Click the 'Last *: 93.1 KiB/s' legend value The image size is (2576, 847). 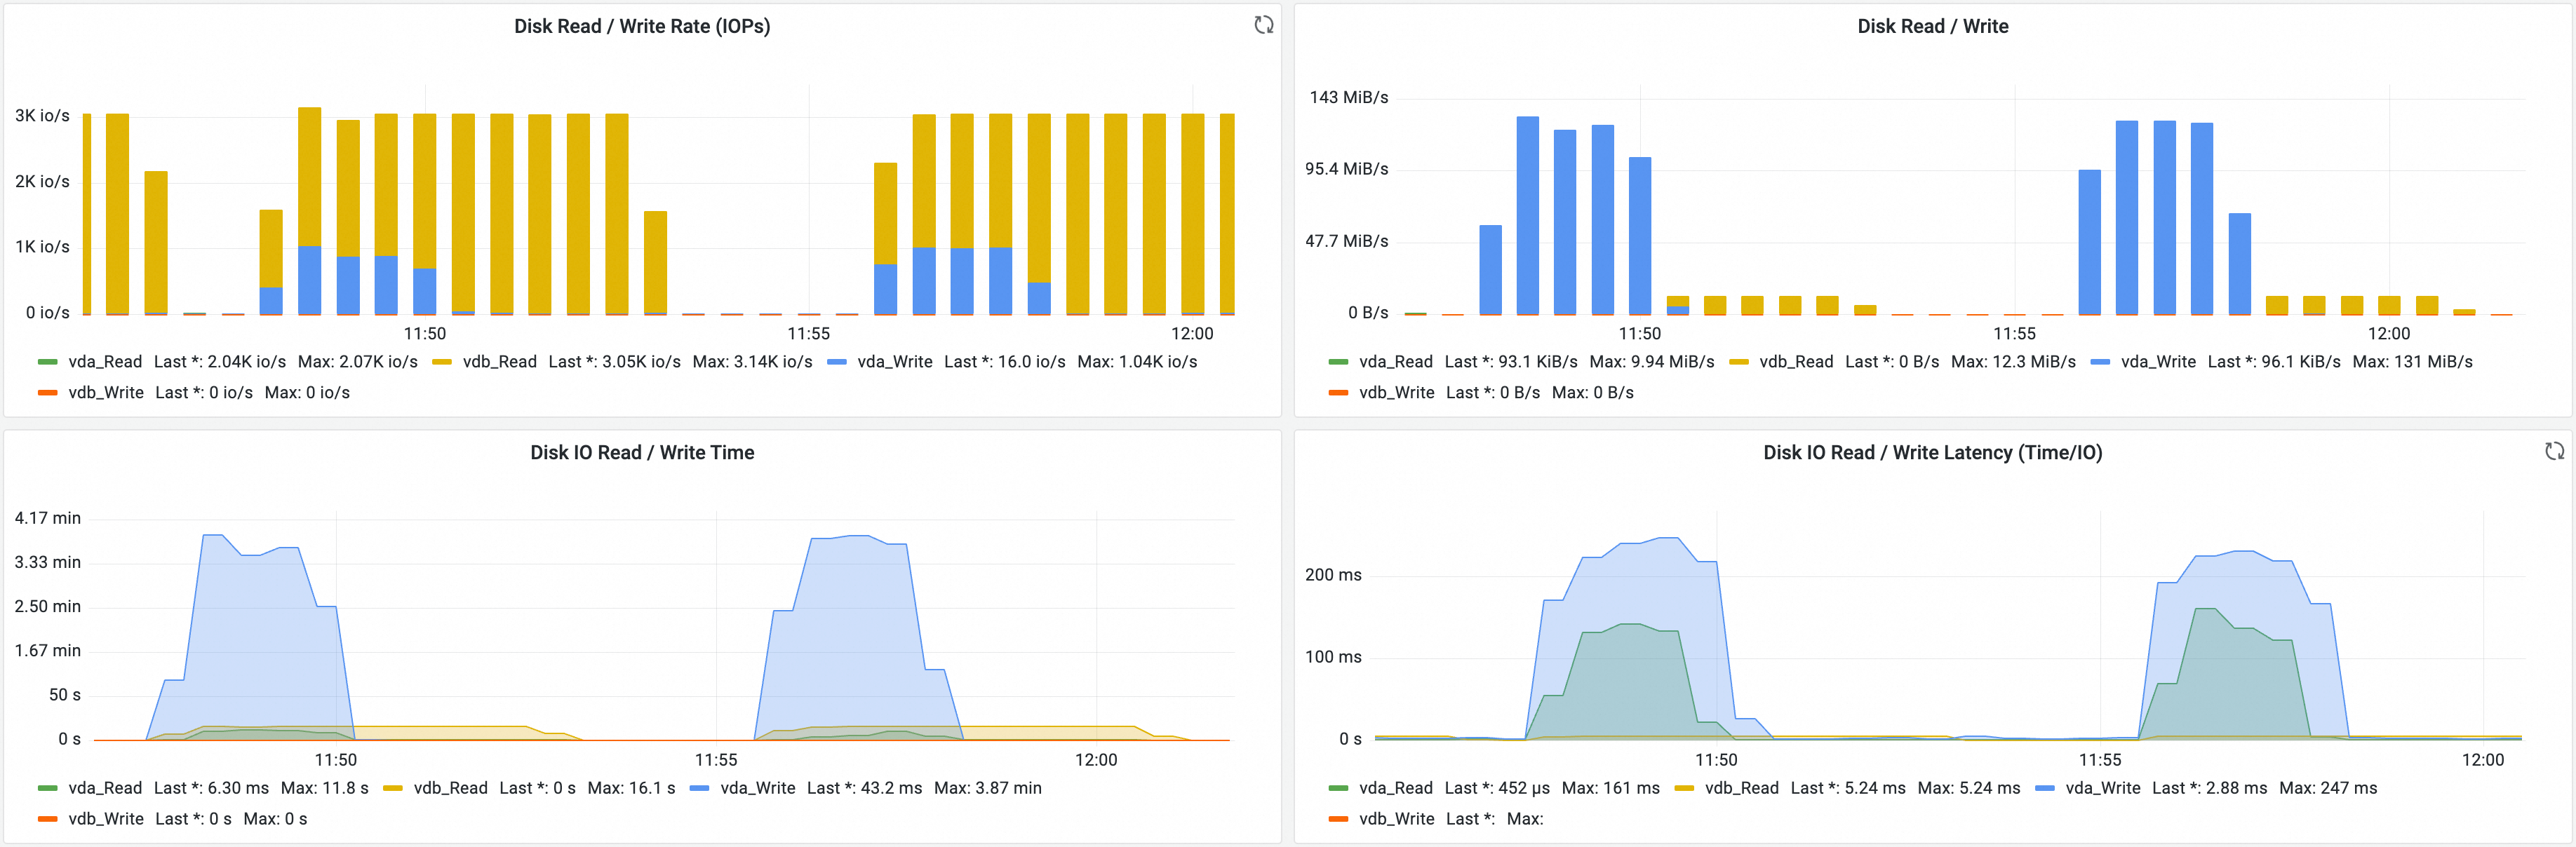coord(1511,361)
